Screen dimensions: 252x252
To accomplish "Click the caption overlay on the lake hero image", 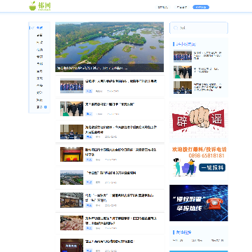I will [x=109, y=68].
